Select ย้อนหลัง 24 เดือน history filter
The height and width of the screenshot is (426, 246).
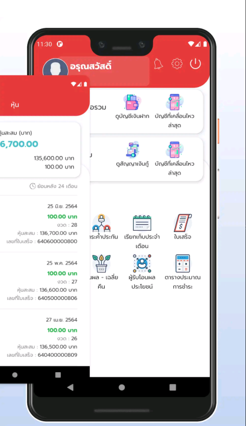(x=53, y=186)
